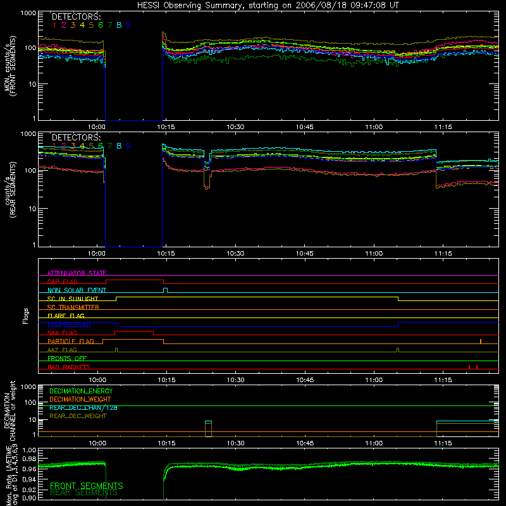Screen dimensions: 506x506
Task: Click the 0.94 tick on the livetime axis
Action: tap(29, 479)
